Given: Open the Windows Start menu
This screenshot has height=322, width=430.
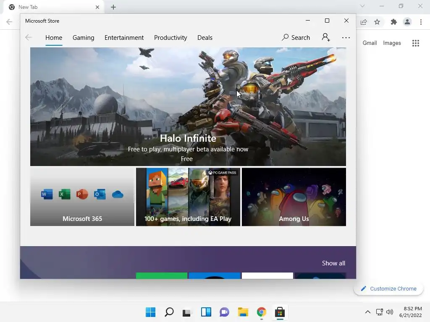Looking at the screenshot, I should 151,312.
